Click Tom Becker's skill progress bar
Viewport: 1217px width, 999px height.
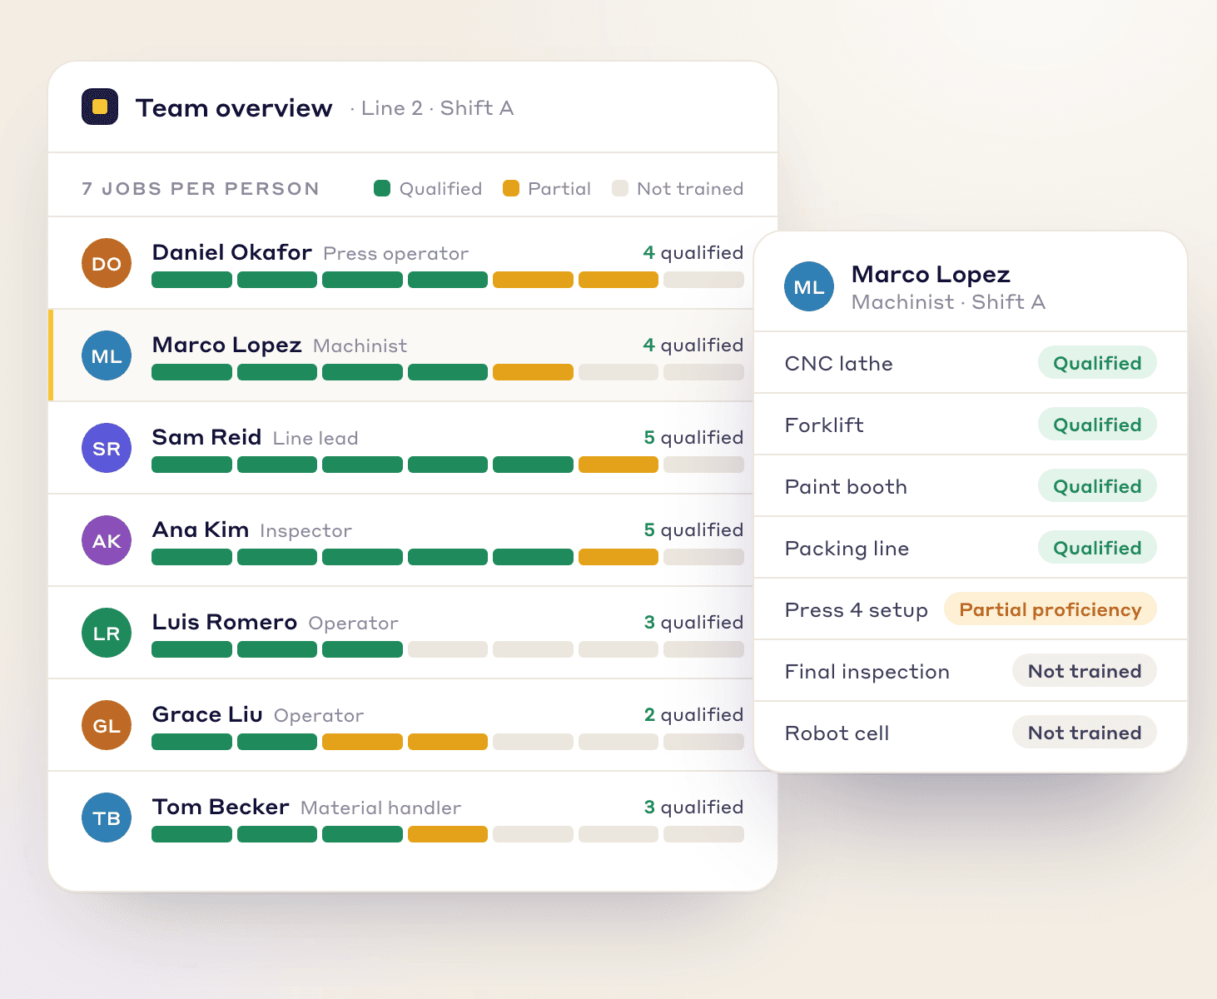point(448,834)
